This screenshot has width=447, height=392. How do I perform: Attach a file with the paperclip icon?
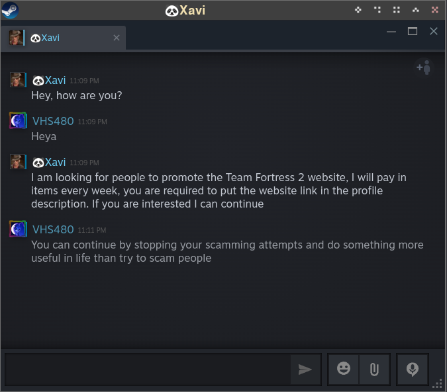[374, 369]
